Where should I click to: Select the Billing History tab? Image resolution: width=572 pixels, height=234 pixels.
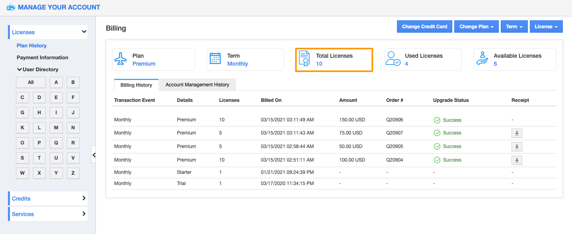(136, 85)
